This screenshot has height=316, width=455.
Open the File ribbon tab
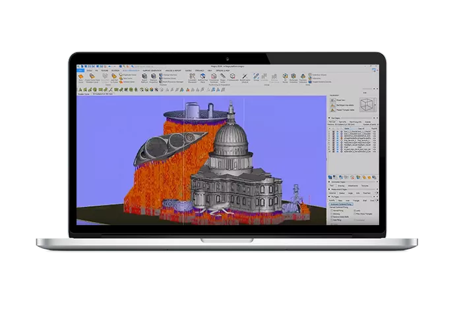(x=80, y=70)
